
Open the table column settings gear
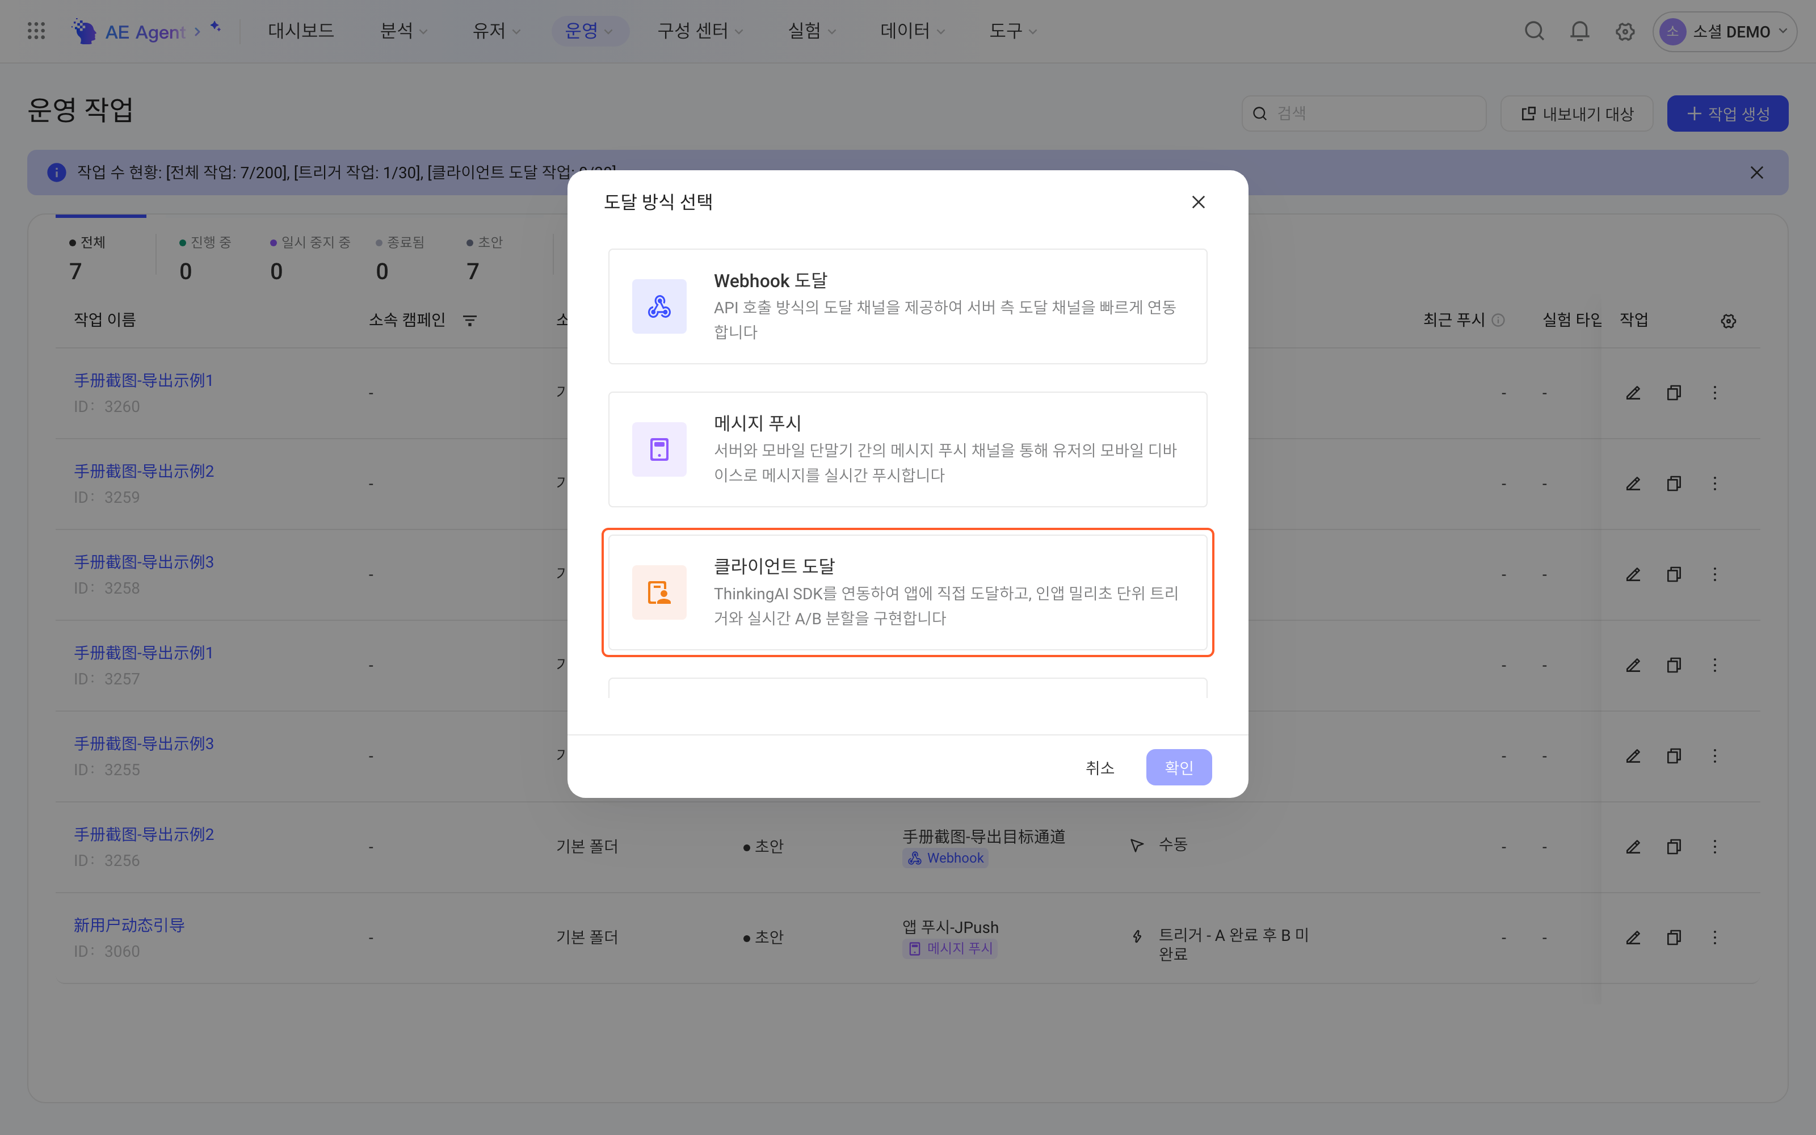(1728, 321)
